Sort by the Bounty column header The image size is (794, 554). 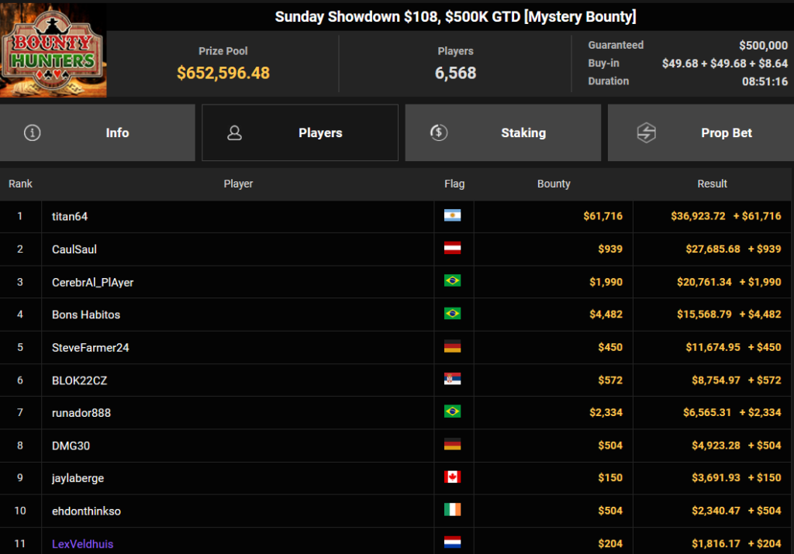click(554, 184)
